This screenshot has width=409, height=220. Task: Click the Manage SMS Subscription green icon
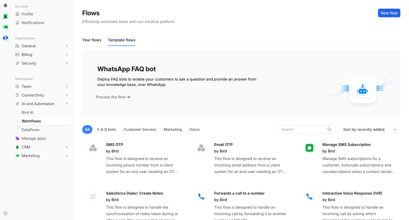[309, 148]
